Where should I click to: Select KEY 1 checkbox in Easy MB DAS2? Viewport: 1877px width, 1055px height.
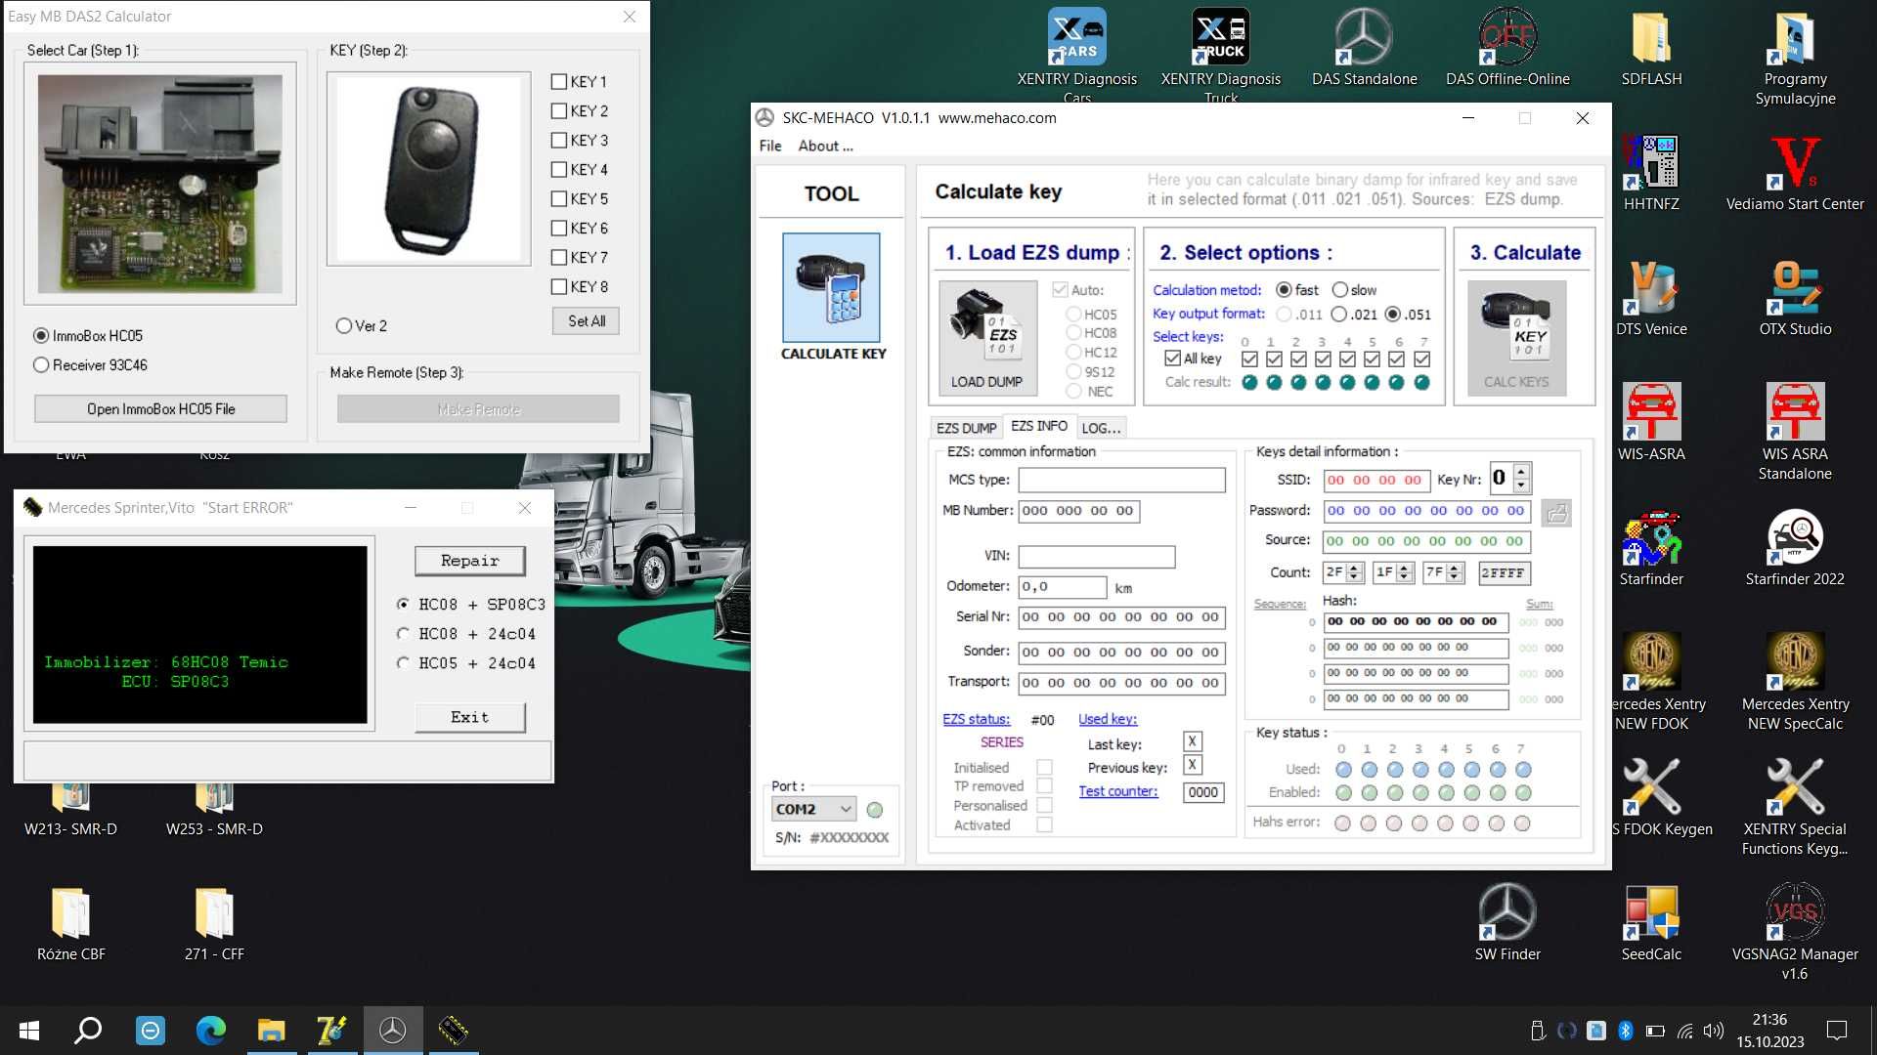click(x=557, y=81)
